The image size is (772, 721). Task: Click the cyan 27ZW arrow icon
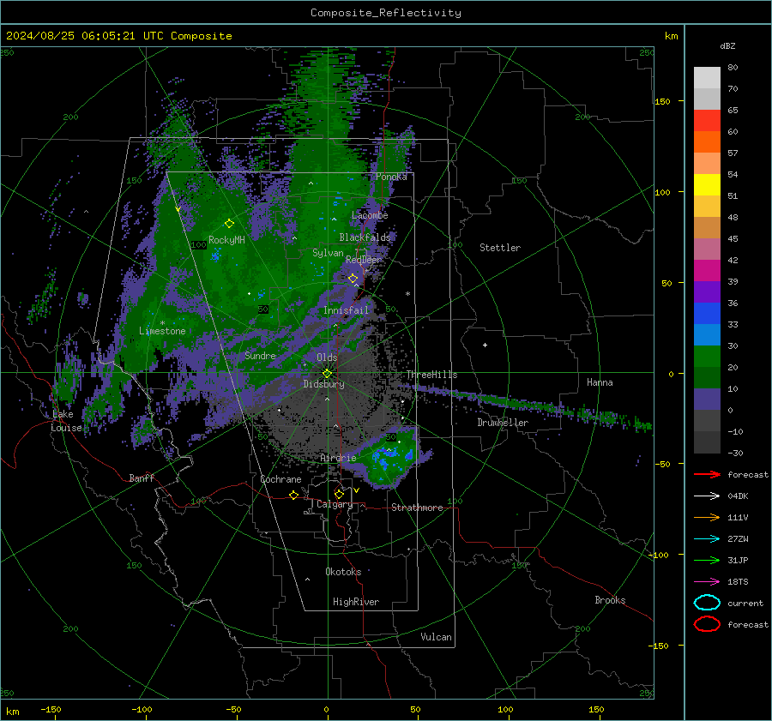pyautogui.click(x=707, y=539)
